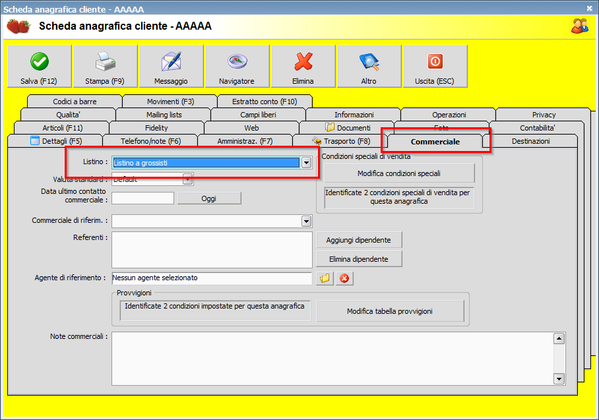The height and width of the screenshot is (420, 599).
Task: Open the Trasporto (F8) tab
Action: click(340, 141)
